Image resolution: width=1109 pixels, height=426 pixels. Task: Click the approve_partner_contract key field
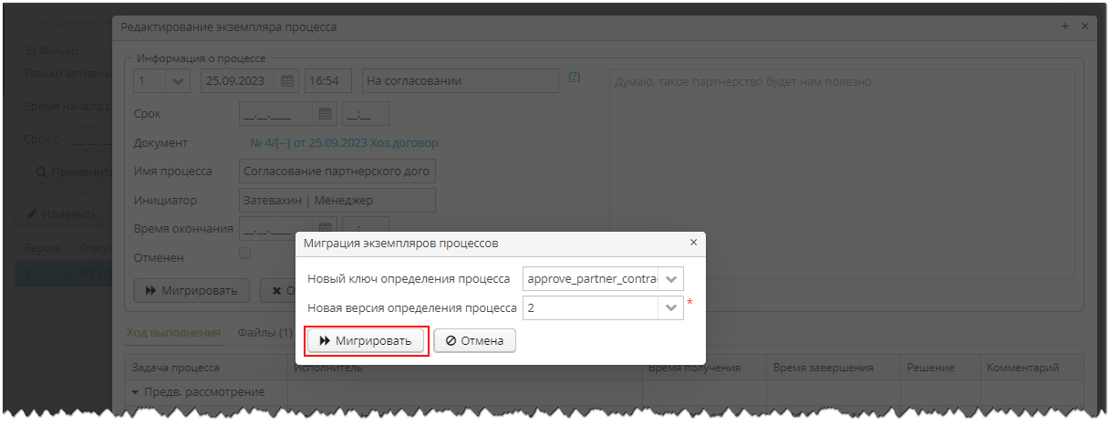click(x=591, y=279)
